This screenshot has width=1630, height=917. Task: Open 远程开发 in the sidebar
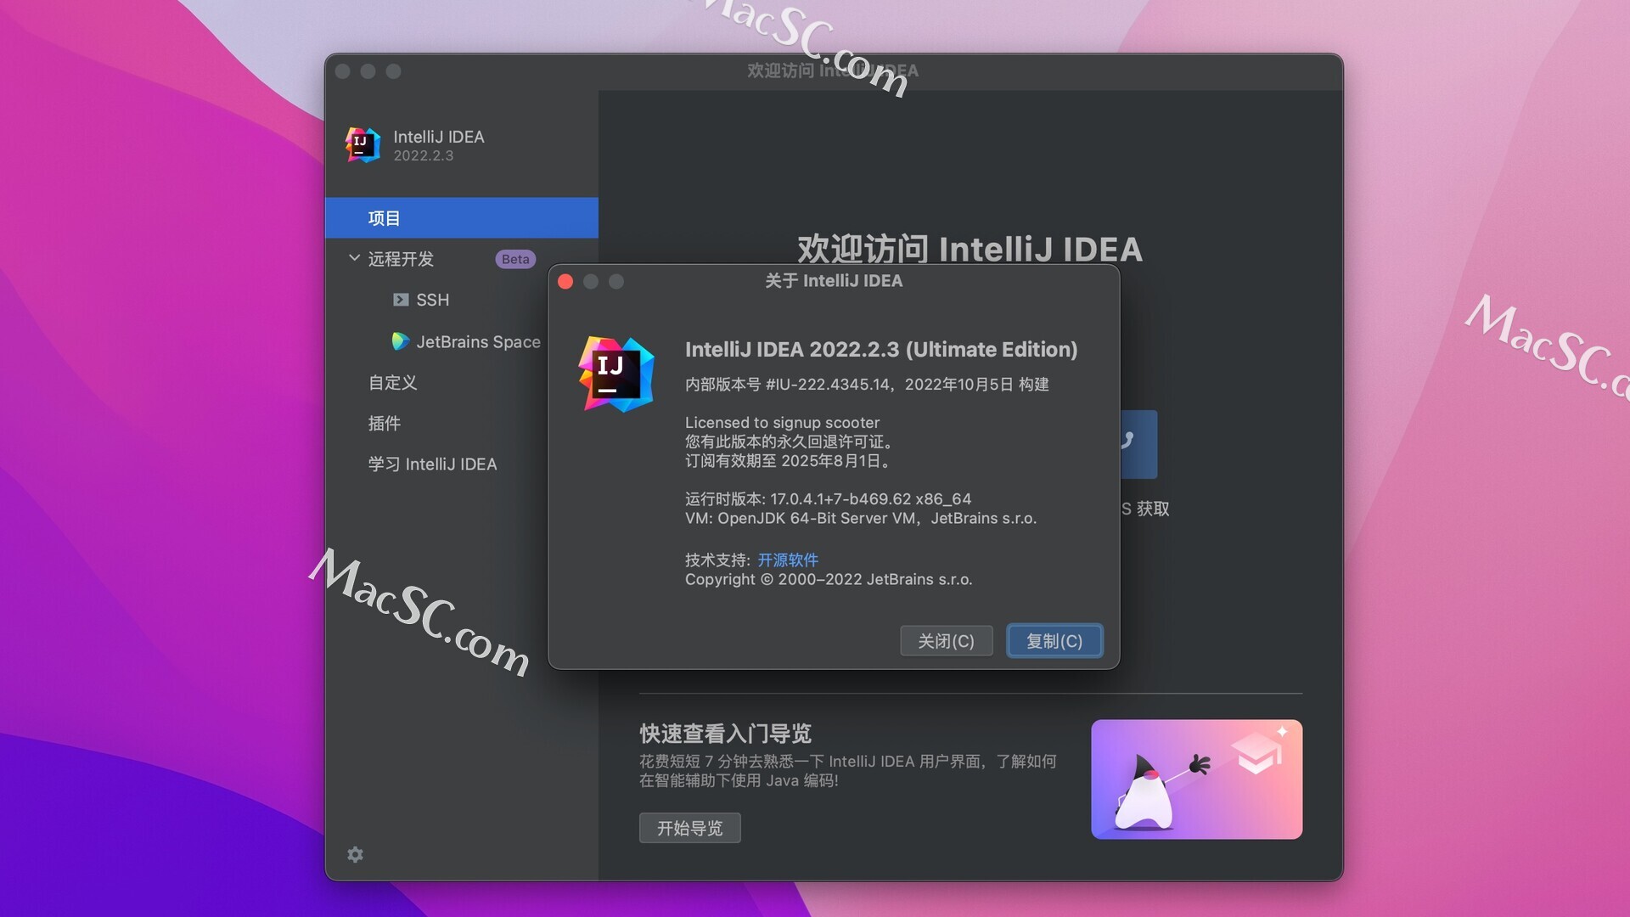401,259
